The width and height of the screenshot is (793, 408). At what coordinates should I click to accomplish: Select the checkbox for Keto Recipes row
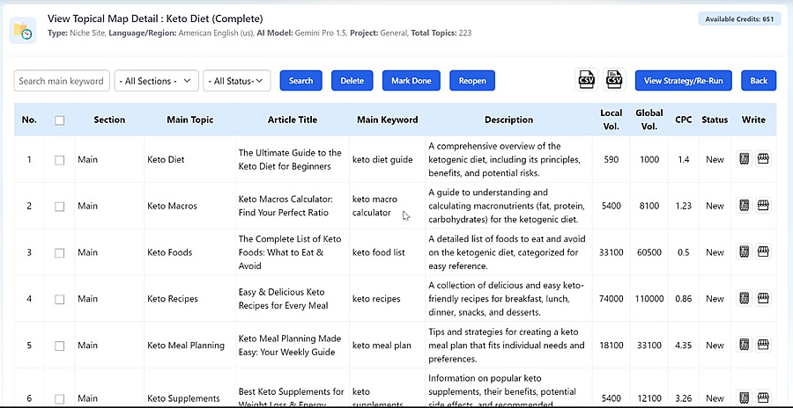[x=60, y=300]
